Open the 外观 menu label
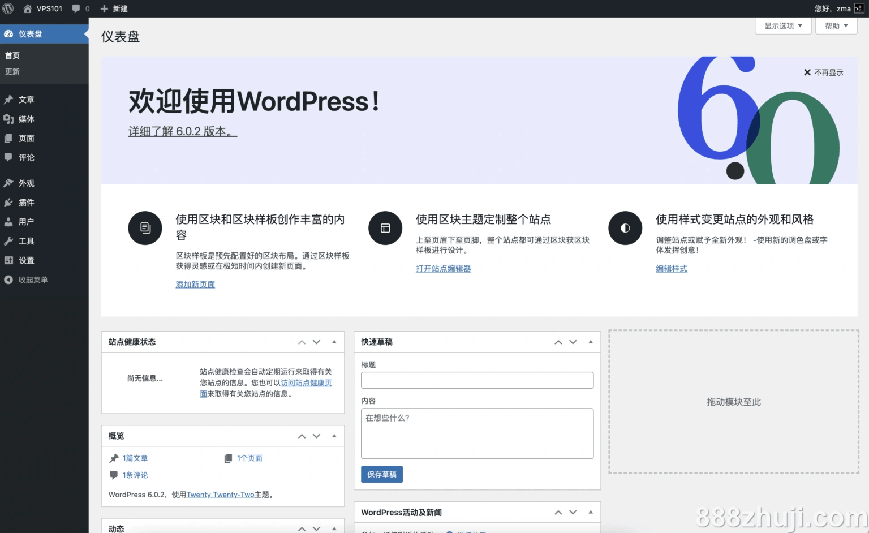The height and width of the screenshot is (533, 869). tap(27, 183)
